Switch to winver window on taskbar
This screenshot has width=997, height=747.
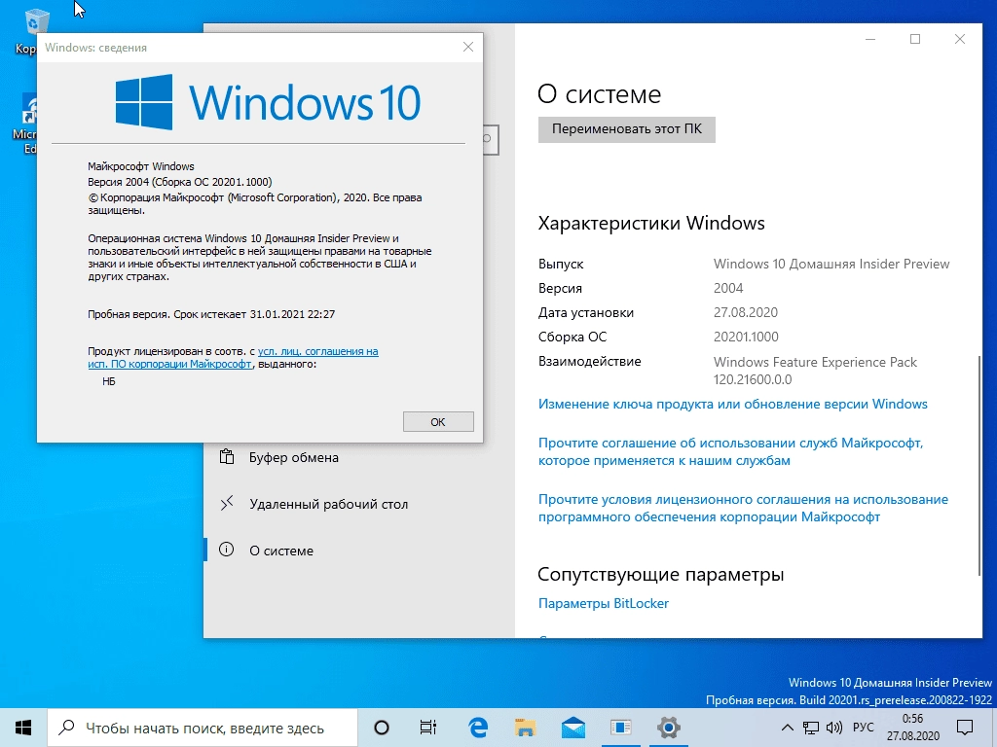pyautogui.click(x=620, y=728)
